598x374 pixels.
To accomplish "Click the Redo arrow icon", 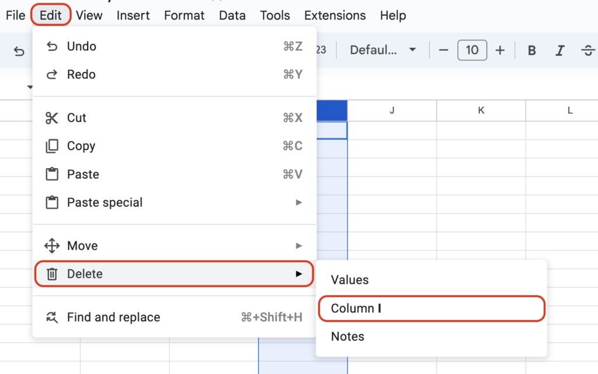I will [51, 74].
